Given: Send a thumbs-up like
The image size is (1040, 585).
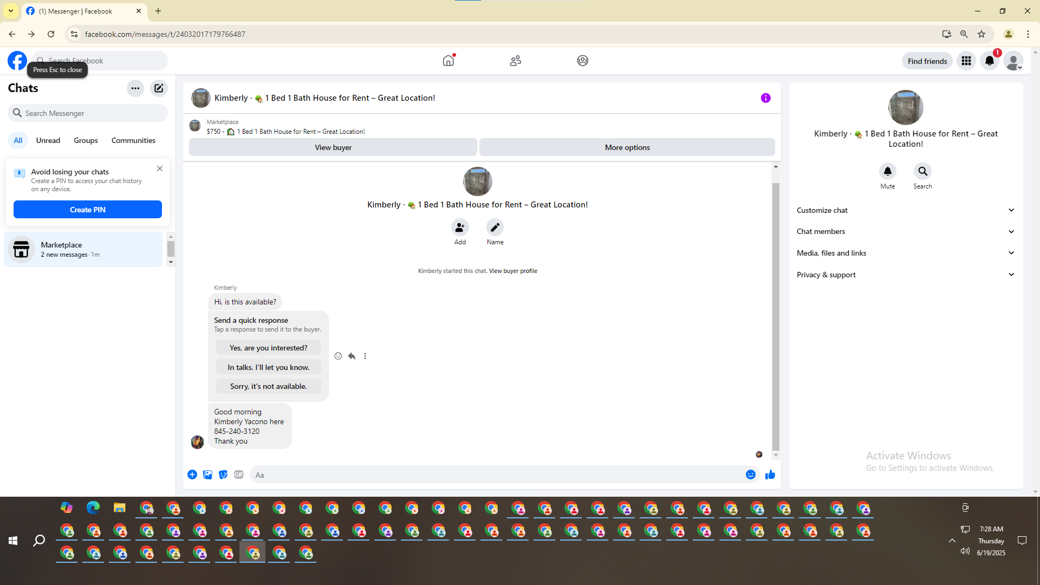Looking at the screenshot, I should (x=770, y=475).
